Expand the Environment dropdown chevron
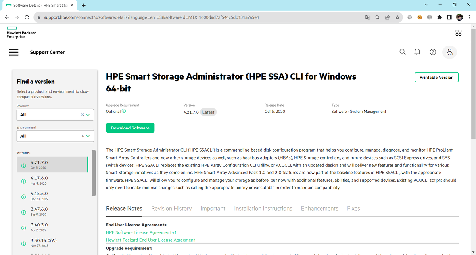This screenshot has height=255, width=476. point(88,136)
